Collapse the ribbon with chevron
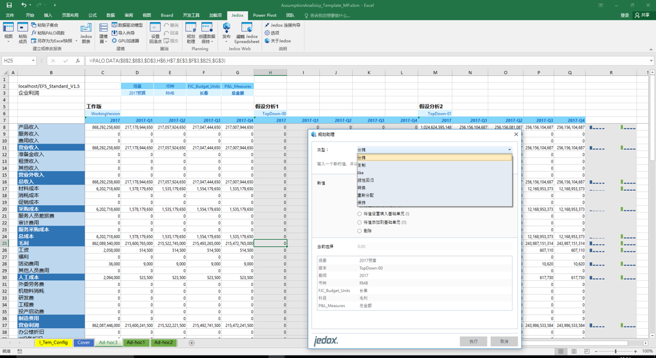 (x=650, y=49)
